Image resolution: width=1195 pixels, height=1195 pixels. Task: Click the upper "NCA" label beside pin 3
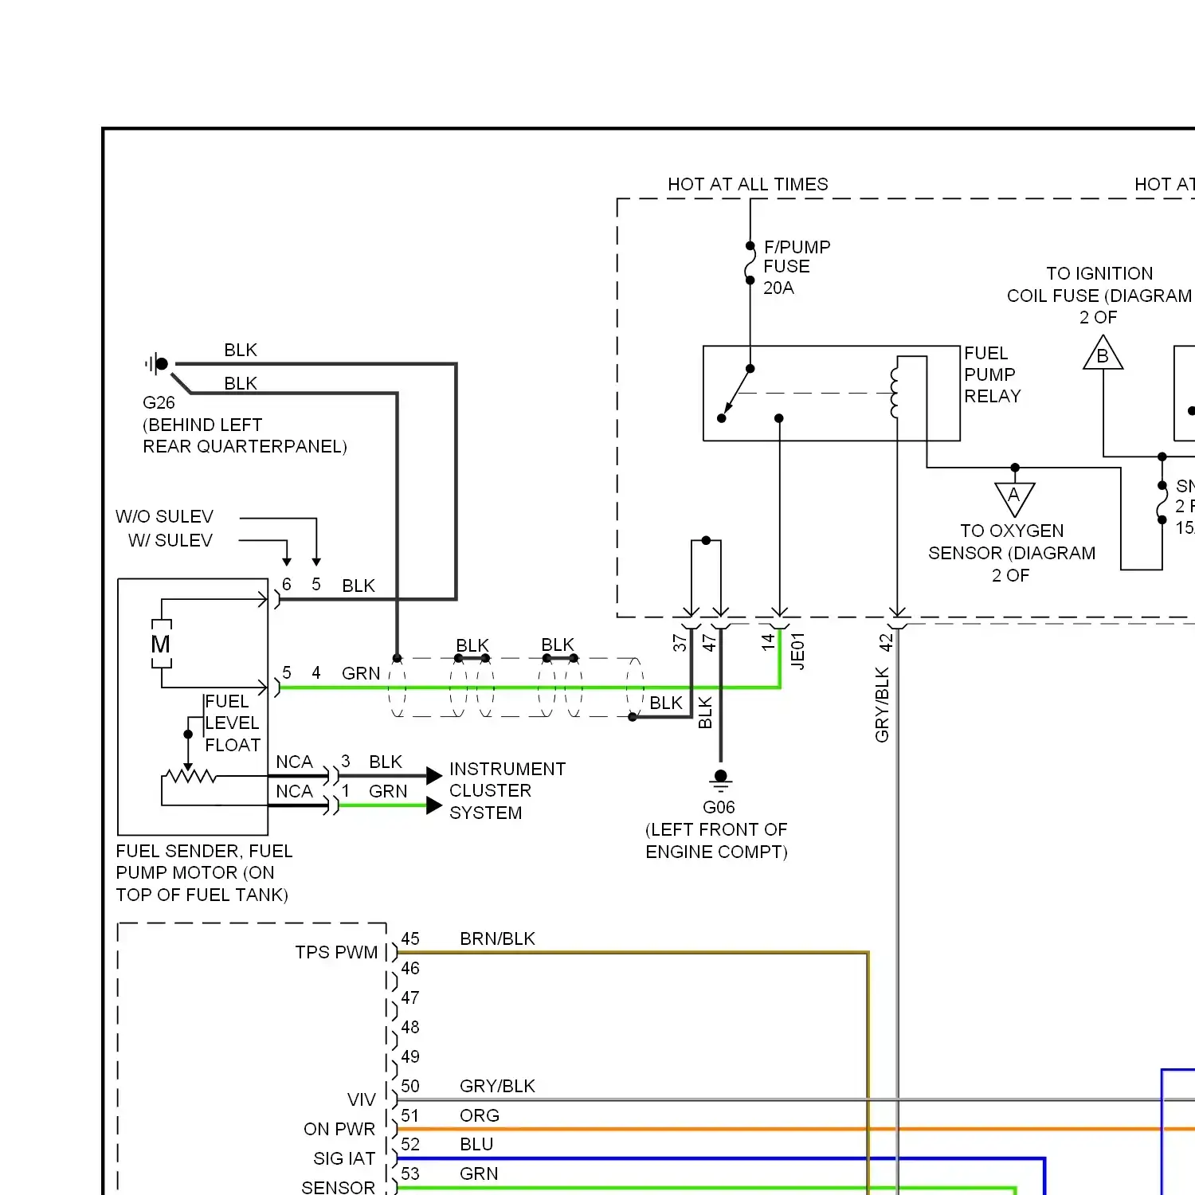[294, 762]
